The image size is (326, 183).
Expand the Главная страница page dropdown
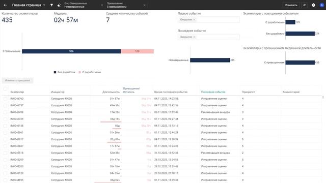tap(44, 5)
